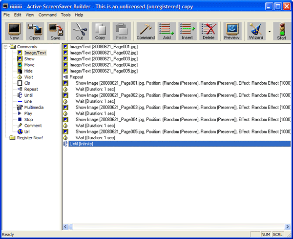
Task: Add a command with the Add icon
Action: pos(167,31)
